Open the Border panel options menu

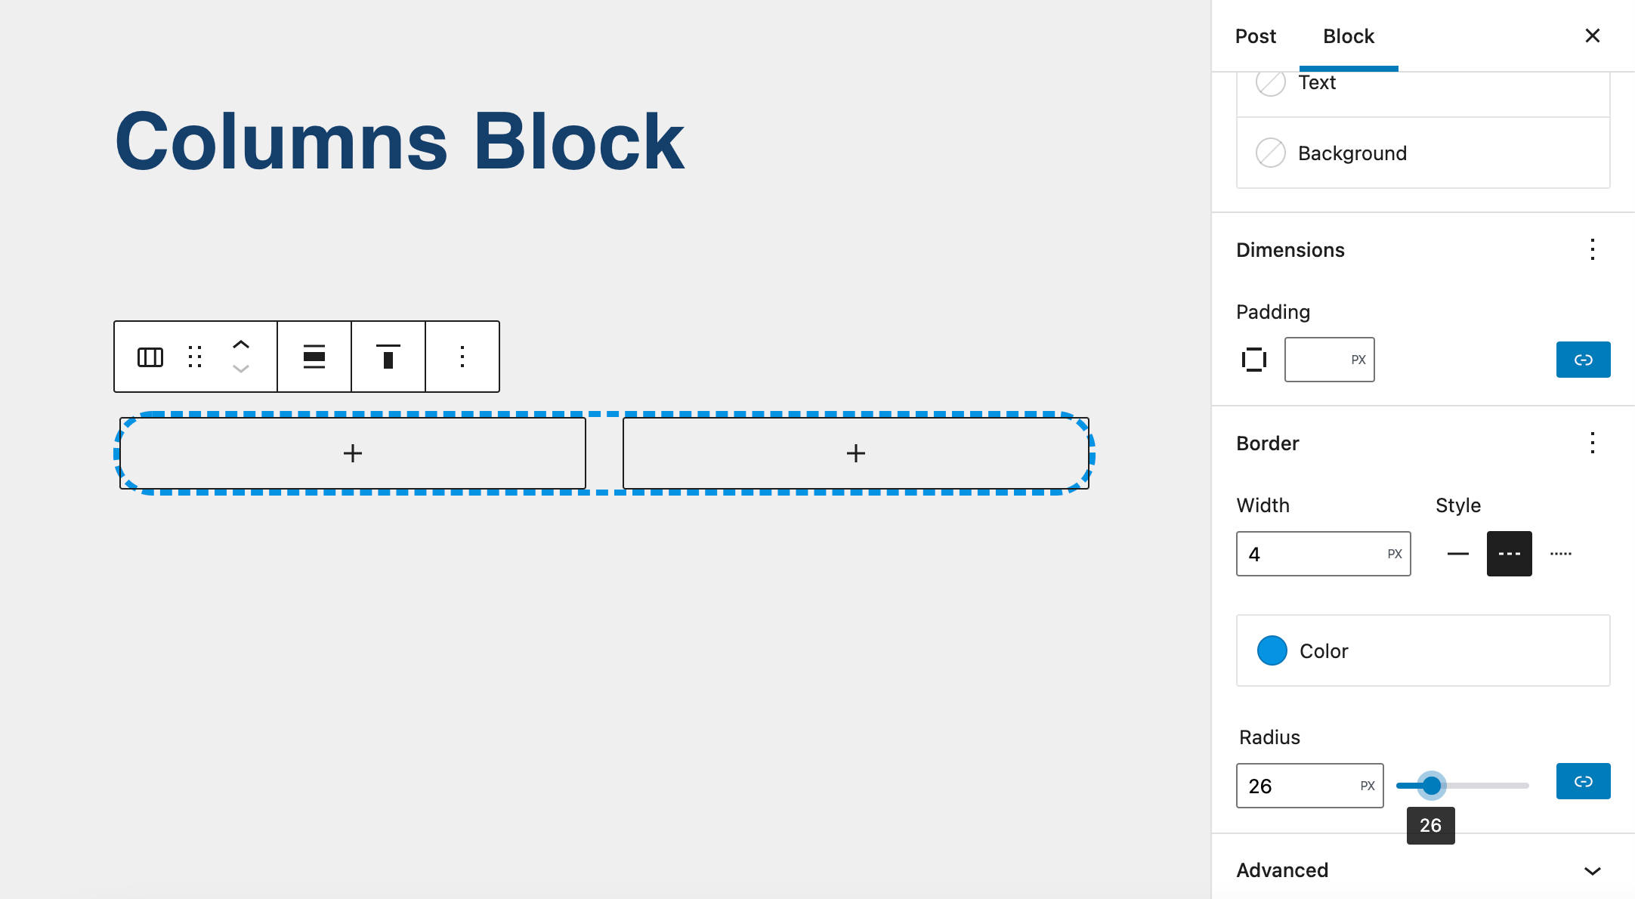[x=1593, y=443]
